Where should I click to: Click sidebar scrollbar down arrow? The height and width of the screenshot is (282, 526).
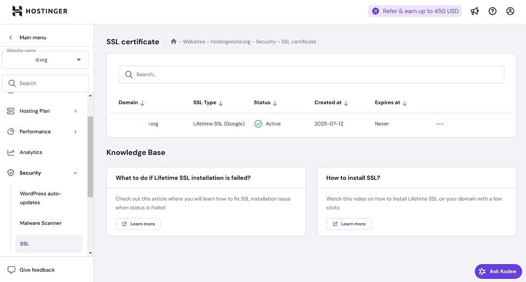[x=90, y=253]
